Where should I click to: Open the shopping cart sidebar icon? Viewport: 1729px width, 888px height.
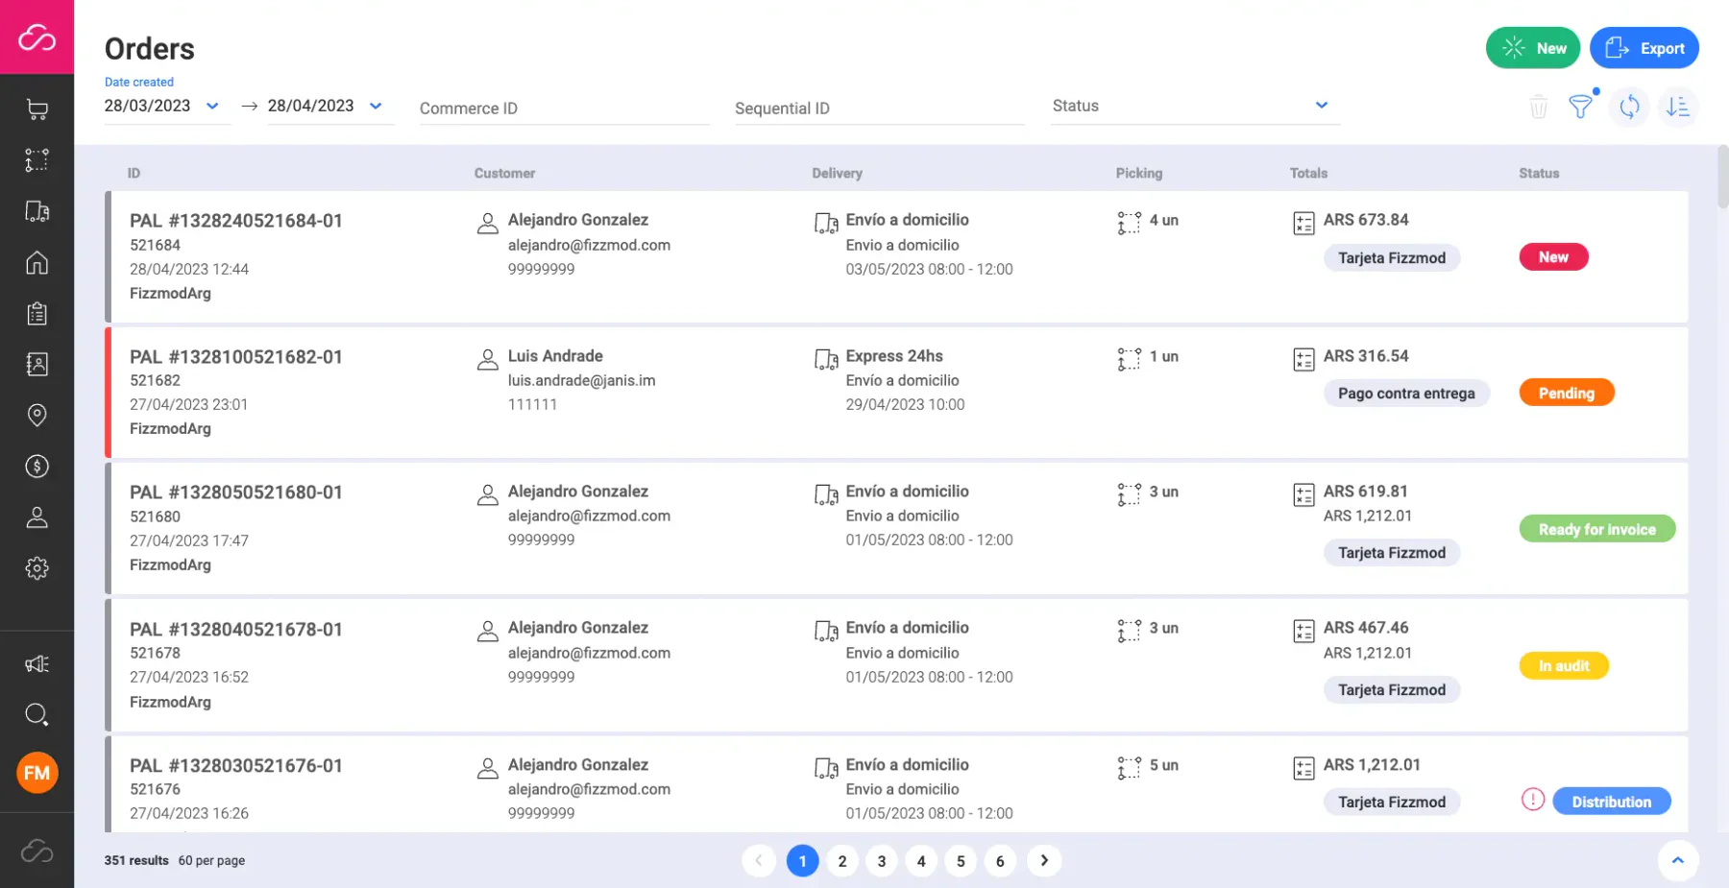click(37, 109)
